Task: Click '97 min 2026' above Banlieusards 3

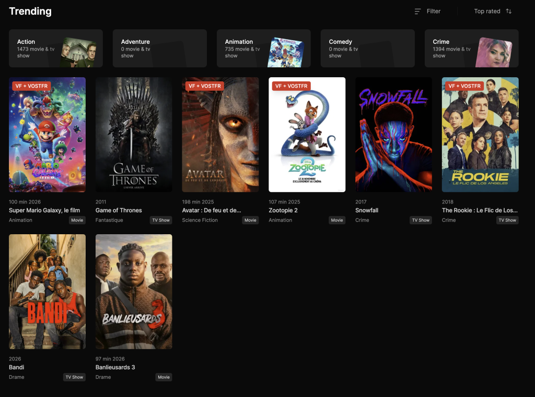Action: 110,359
